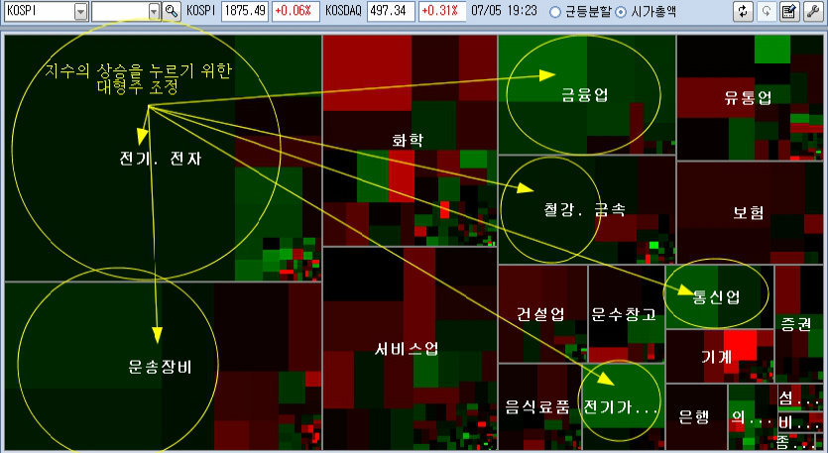Expand the empty stock code dropdown
Viewport: 828px width, 453px height.
click(154, 11)
